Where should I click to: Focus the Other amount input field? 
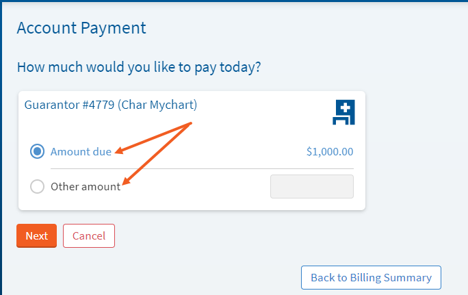click(x=312, y=187)
